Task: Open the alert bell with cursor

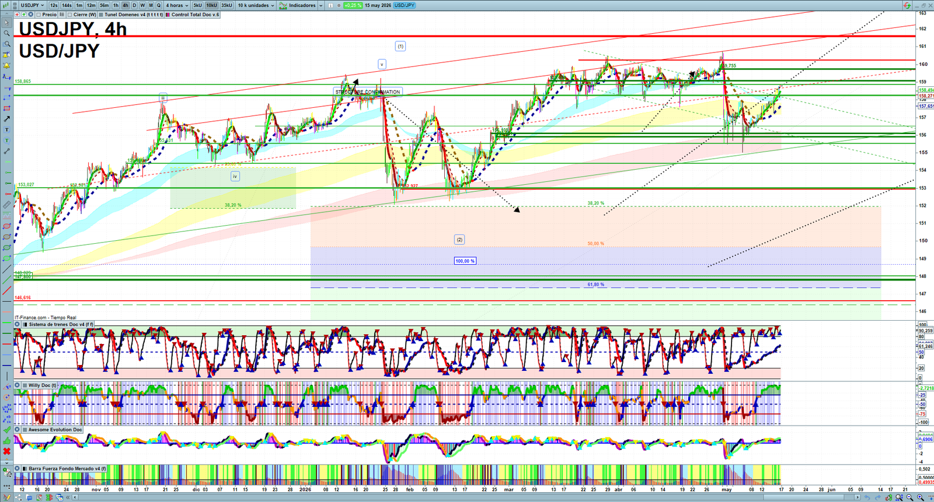Action: pos(6,55)
